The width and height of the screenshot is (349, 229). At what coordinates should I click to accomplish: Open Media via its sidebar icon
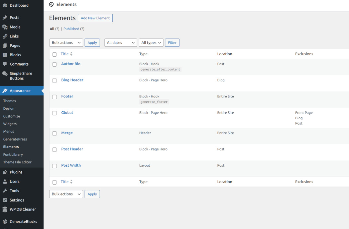[5, 27]
